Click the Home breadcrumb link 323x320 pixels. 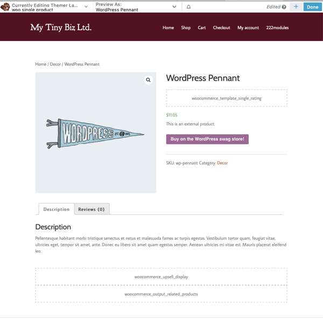41,64
